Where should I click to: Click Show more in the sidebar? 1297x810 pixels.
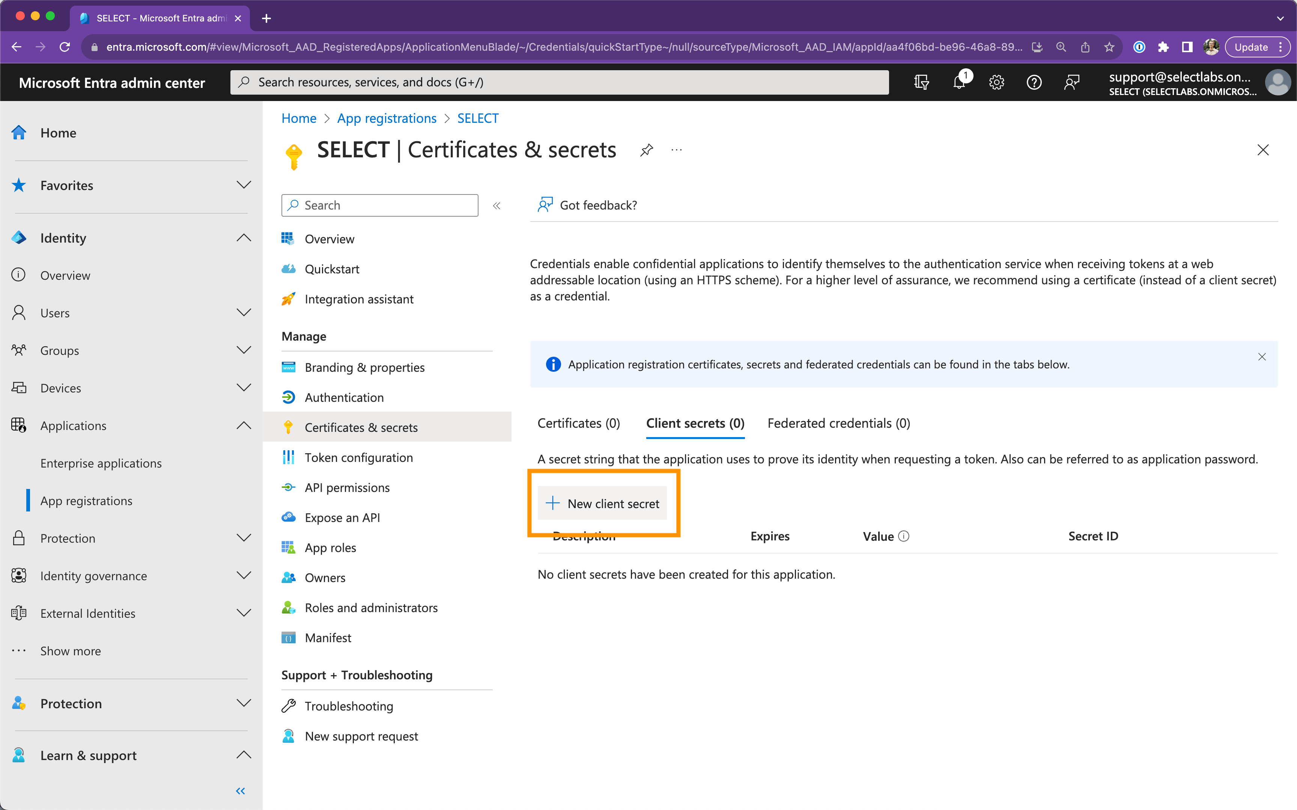[x=71, y=651]
